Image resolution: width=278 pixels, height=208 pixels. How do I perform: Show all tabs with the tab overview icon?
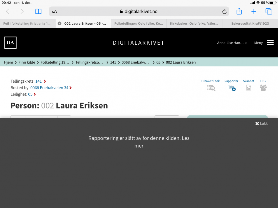269,11
